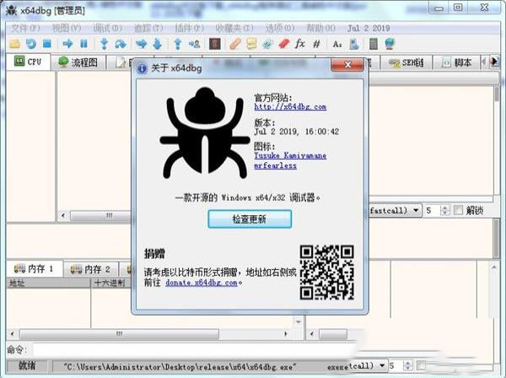Viewport: 506px width, 378px height.
Task: Switch to the 脚本 script tab
Action: click(456, 62)
